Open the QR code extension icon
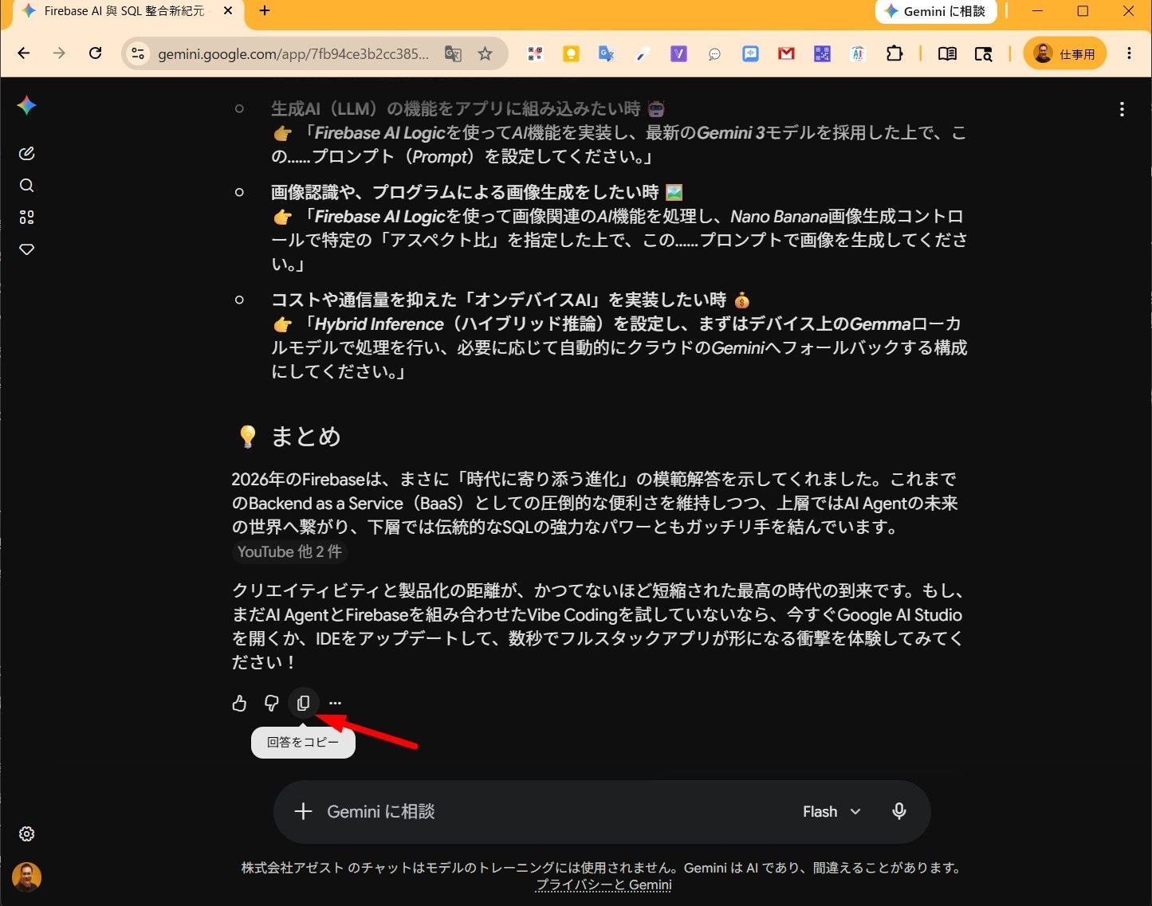The height and width of the screenshot is (906, 1152). click(535, 53)
